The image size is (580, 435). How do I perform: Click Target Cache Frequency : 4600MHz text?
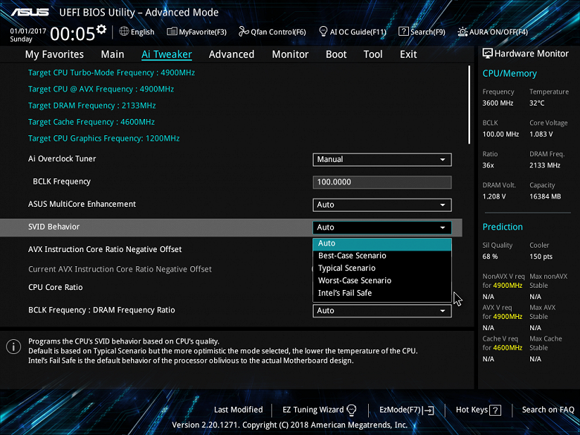(x=91, y=122)
